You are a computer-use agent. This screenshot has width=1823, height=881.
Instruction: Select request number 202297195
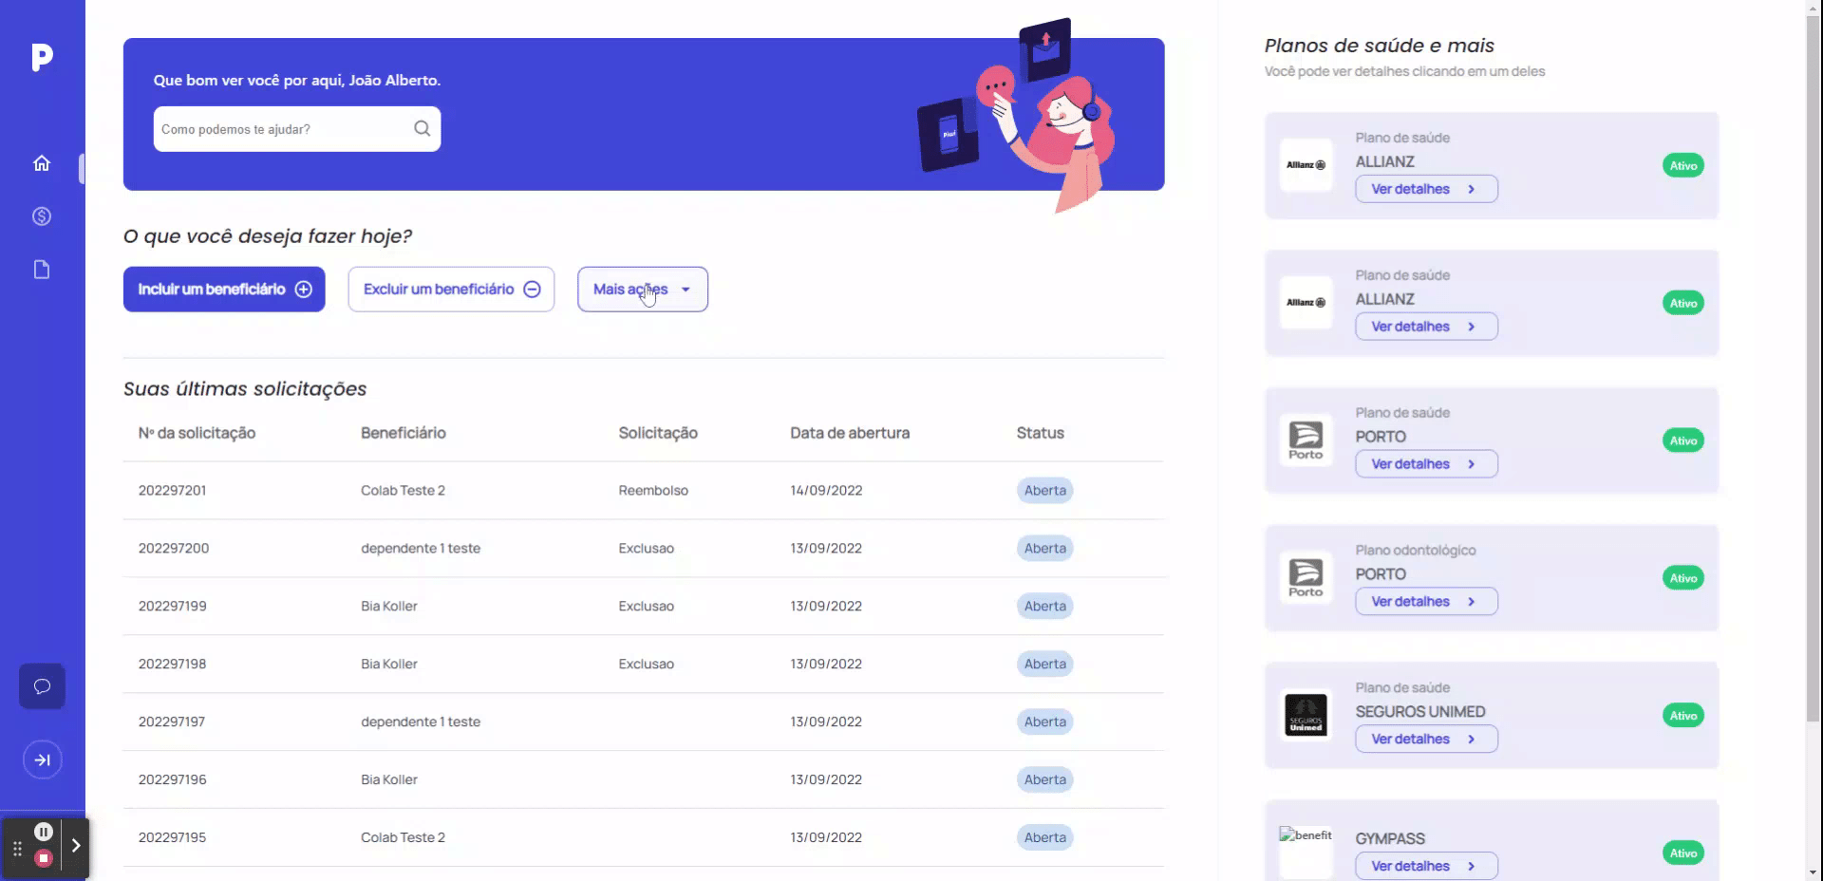(172, 838)
